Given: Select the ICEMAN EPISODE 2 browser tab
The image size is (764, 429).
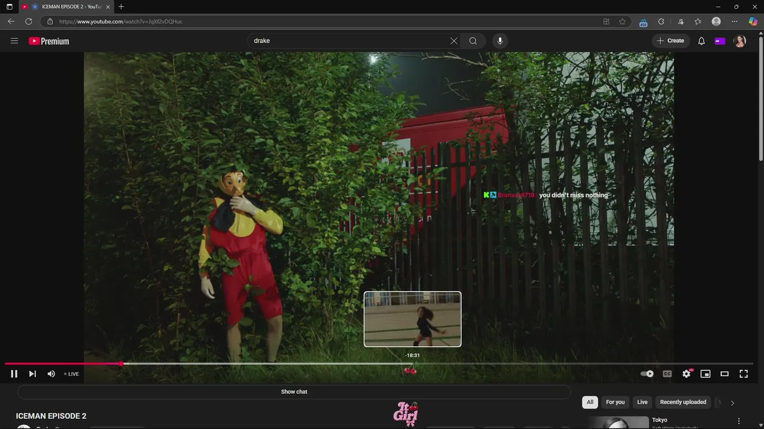Looking at the screenshot, I should 66,7.
